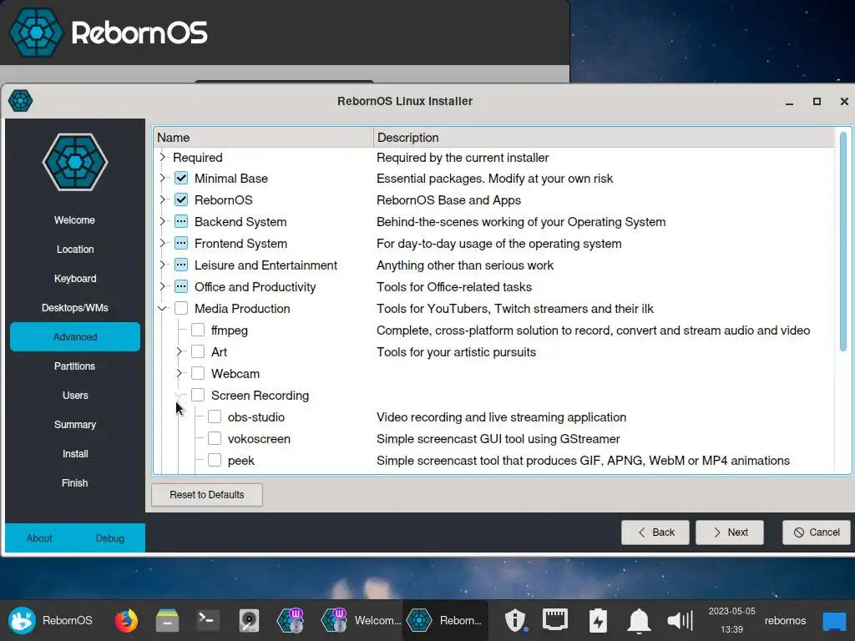Proceed with the Next button

coord(730,532)
